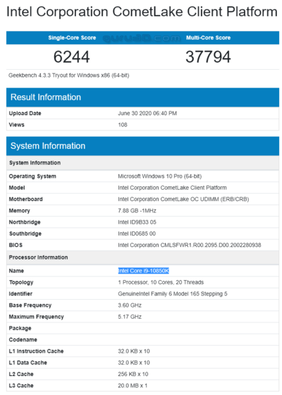
Task: Click the Geekbench 4.3.3 Tryout version text
Action: [69, 75]
